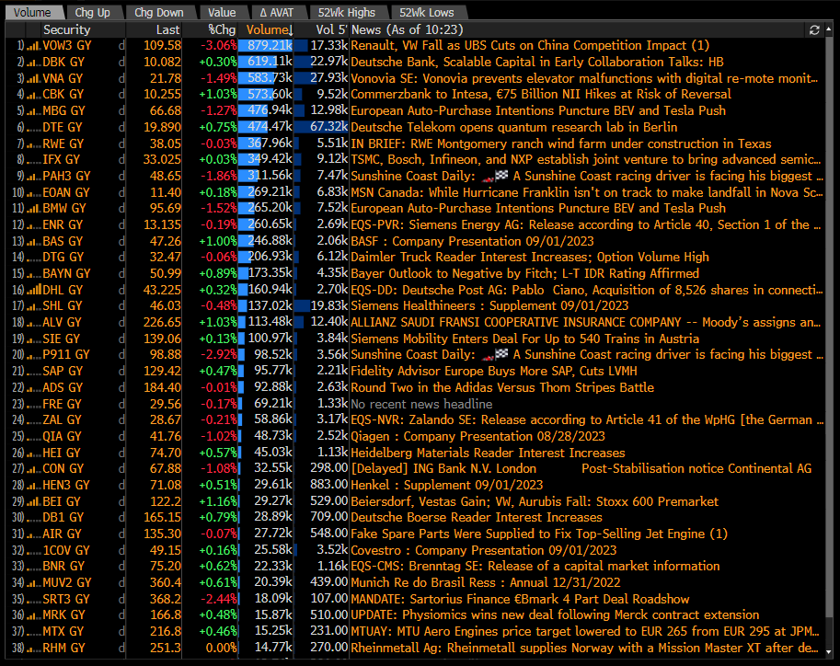Viewport: 840px width, 666px height.
Task: Select security PAH3 GY
Action: click(66, 177)
